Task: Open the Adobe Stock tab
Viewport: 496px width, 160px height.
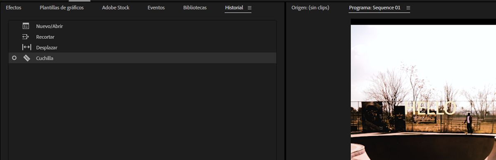Action: (x=116, y=8)
